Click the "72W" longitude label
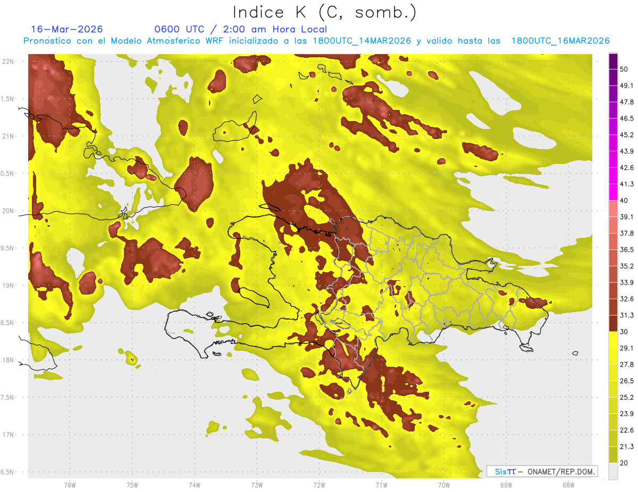Screen dimensions: 638x492 tap(318, 485)
